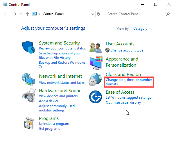This screenshot has height=142, width=176.
Task: Open the Programs disc icon
Action: pyautogui.click(x=29, y=123)
